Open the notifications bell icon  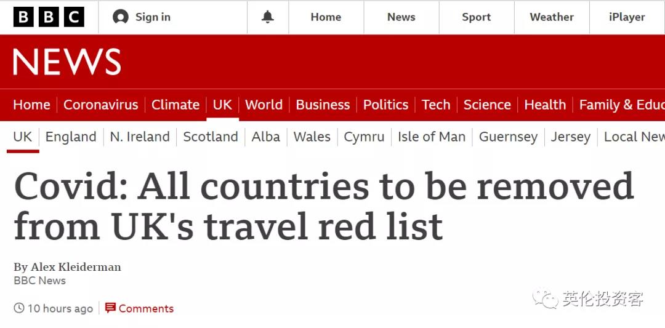point(268,17)
